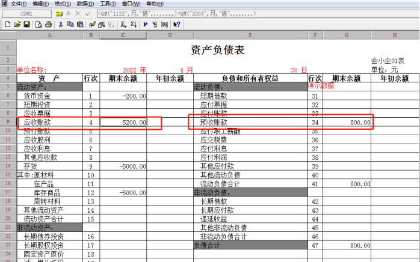The image size is (420, 262).
Task: Click the fx function button
Action: point(69,14)
